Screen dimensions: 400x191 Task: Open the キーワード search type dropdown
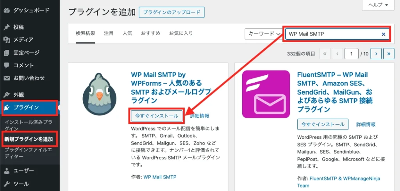264,34
